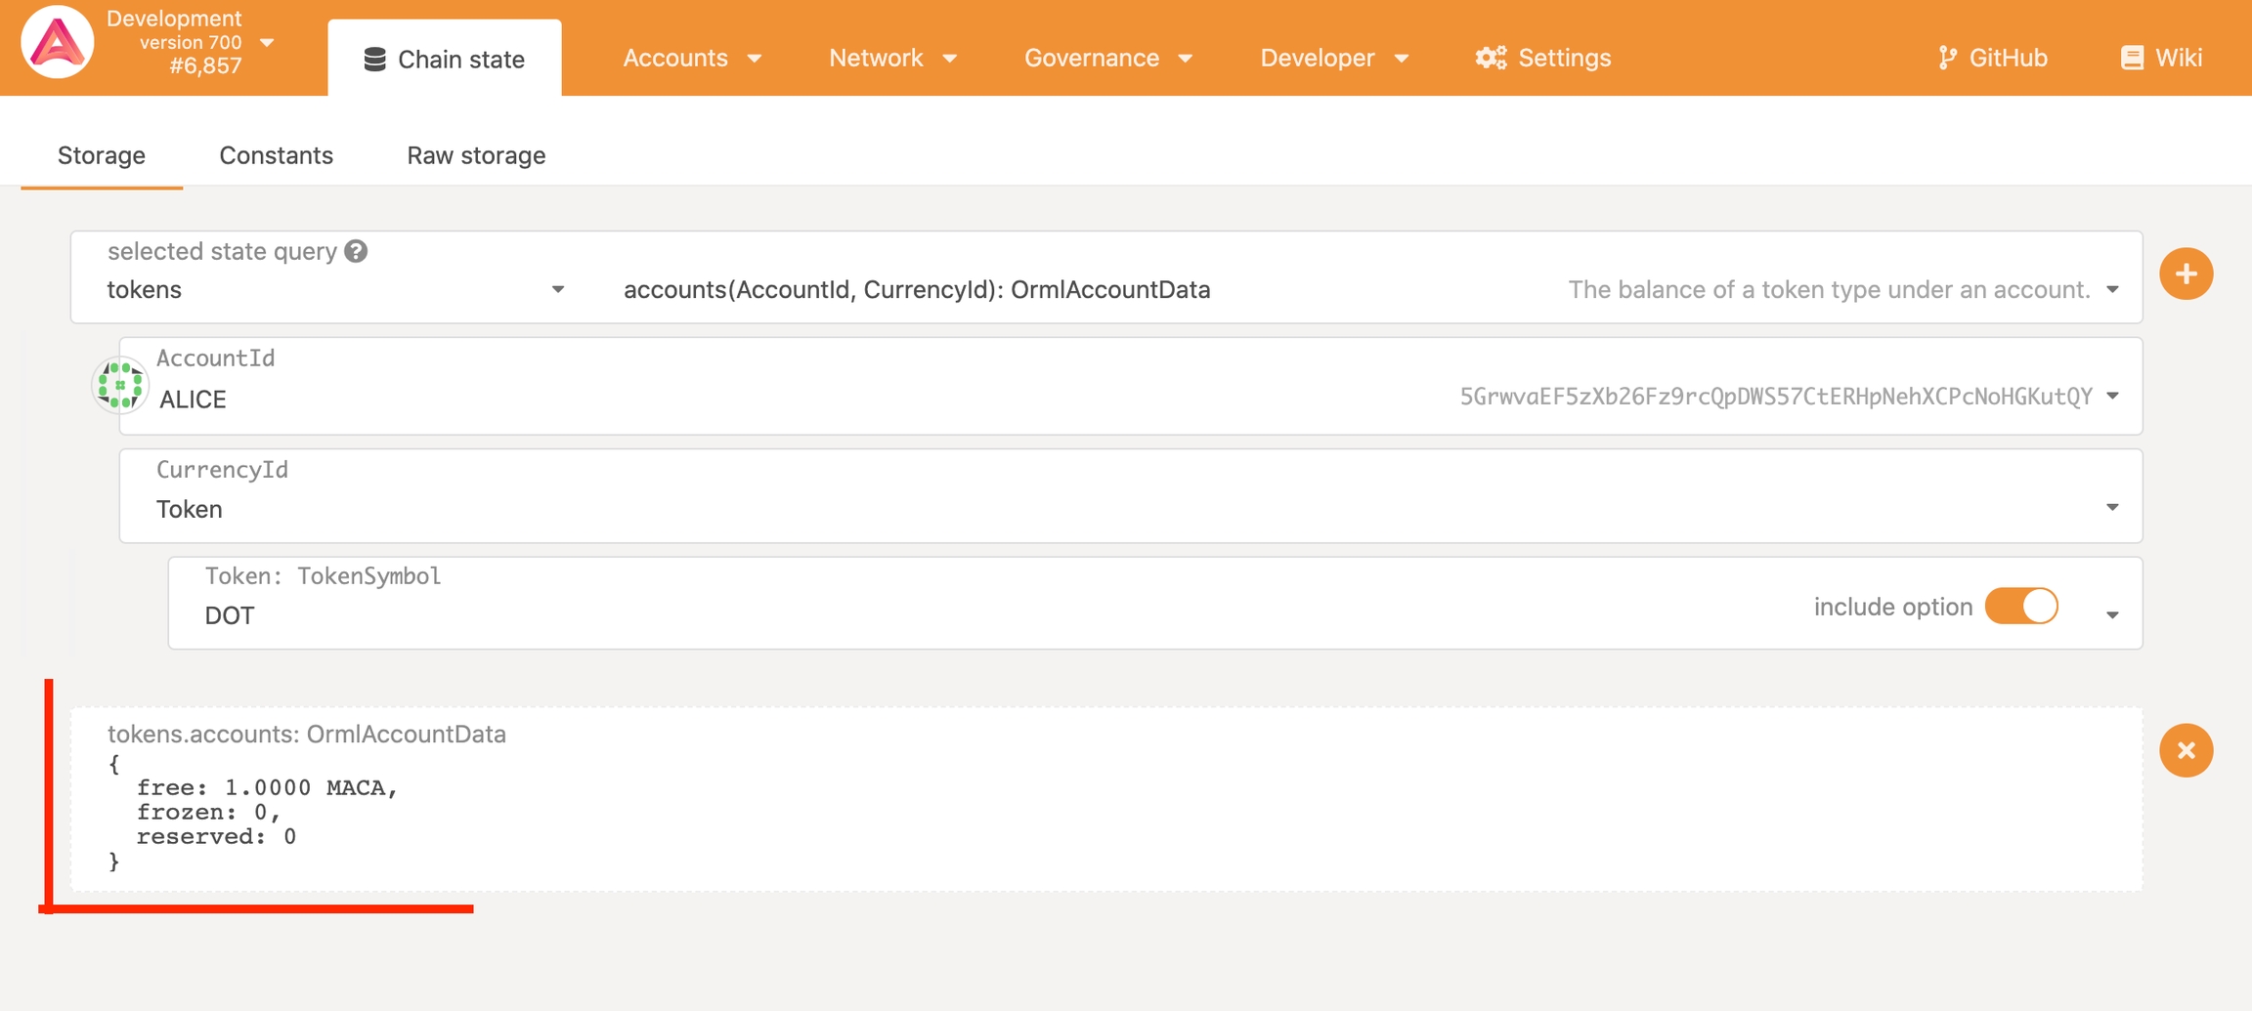This screenshot has height=1011, width=2252.
Task: Open the Governance menu
Action: click(1107, 58)
